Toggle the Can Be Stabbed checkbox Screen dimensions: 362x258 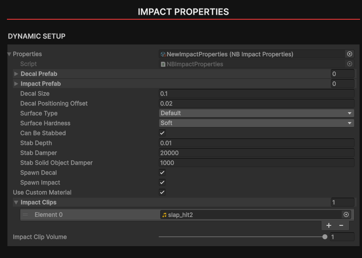pyautogui.click(x=162, y=133)
